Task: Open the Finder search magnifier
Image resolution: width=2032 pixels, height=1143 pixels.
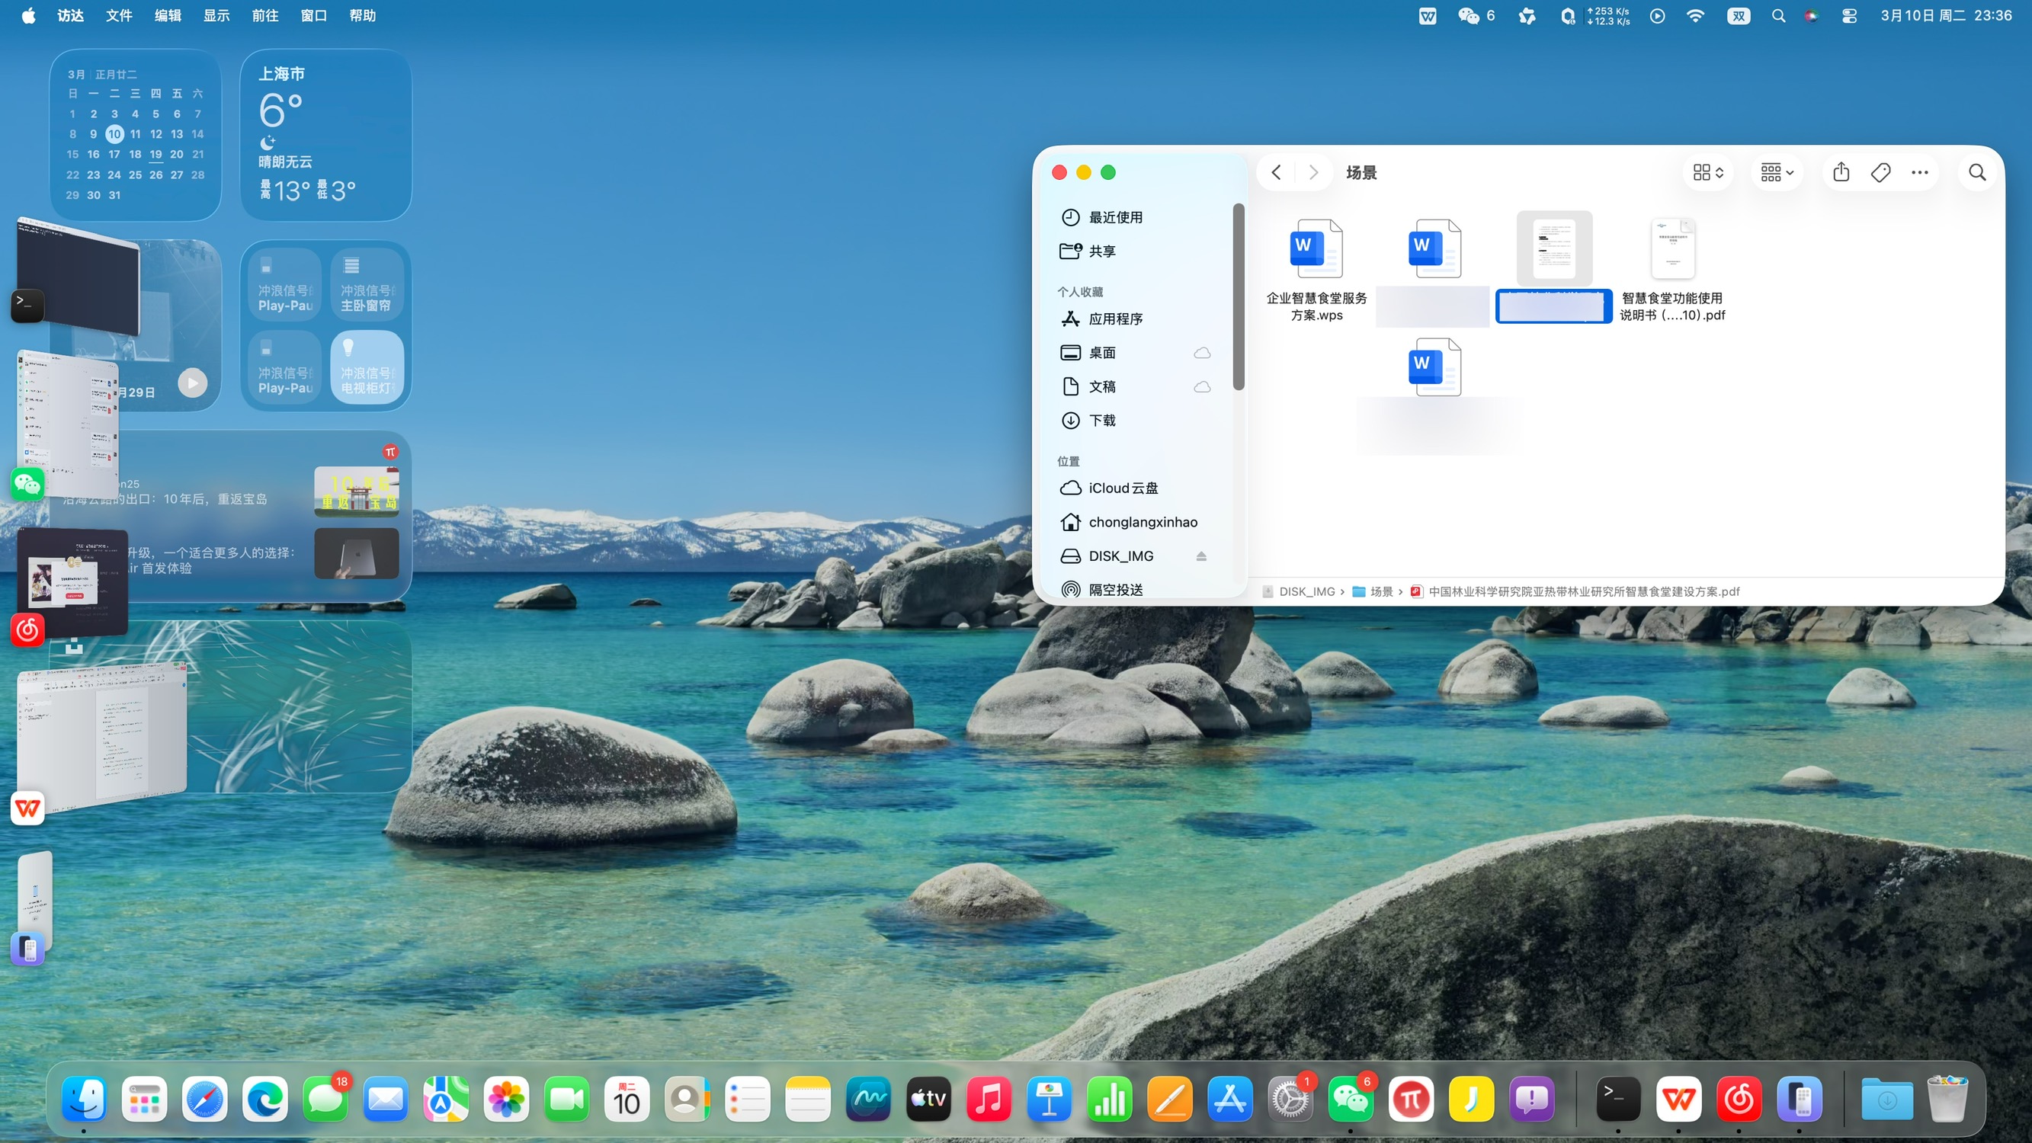Action: click(x=1977, y=172)
